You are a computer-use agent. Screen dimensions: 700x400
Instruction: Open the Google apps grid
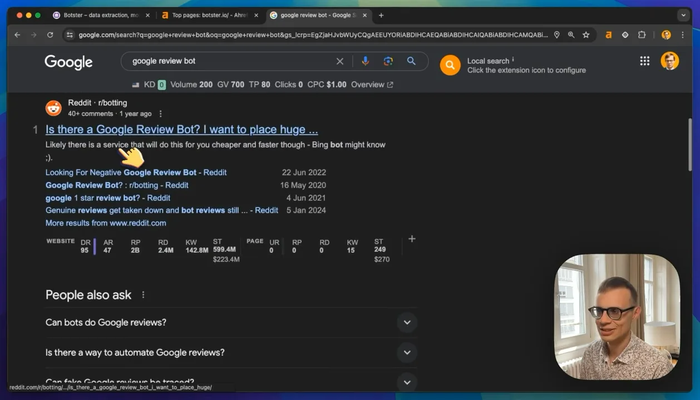(x=644, y=61)
